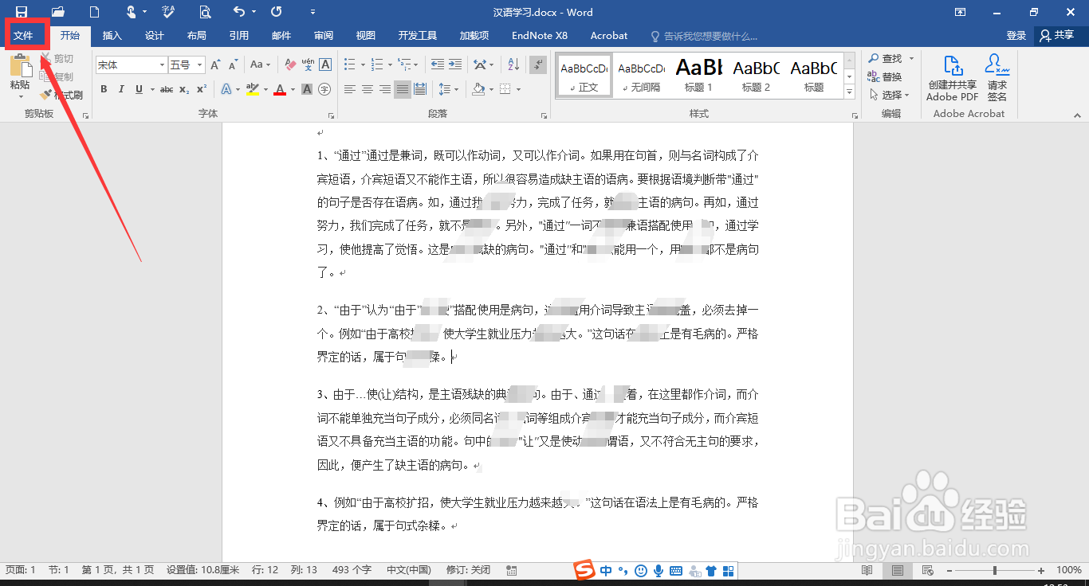
Task: Decrease font size with shrink font icon
Action: 234,64
